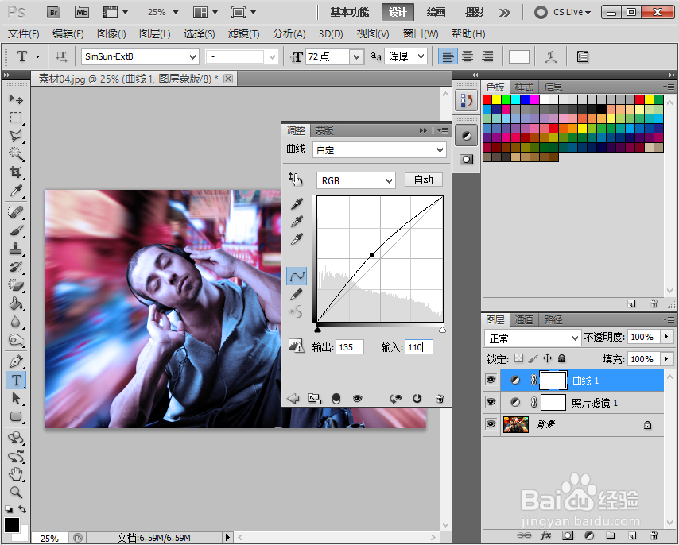Switch to the 蒙版 tab

coord(324,130)
